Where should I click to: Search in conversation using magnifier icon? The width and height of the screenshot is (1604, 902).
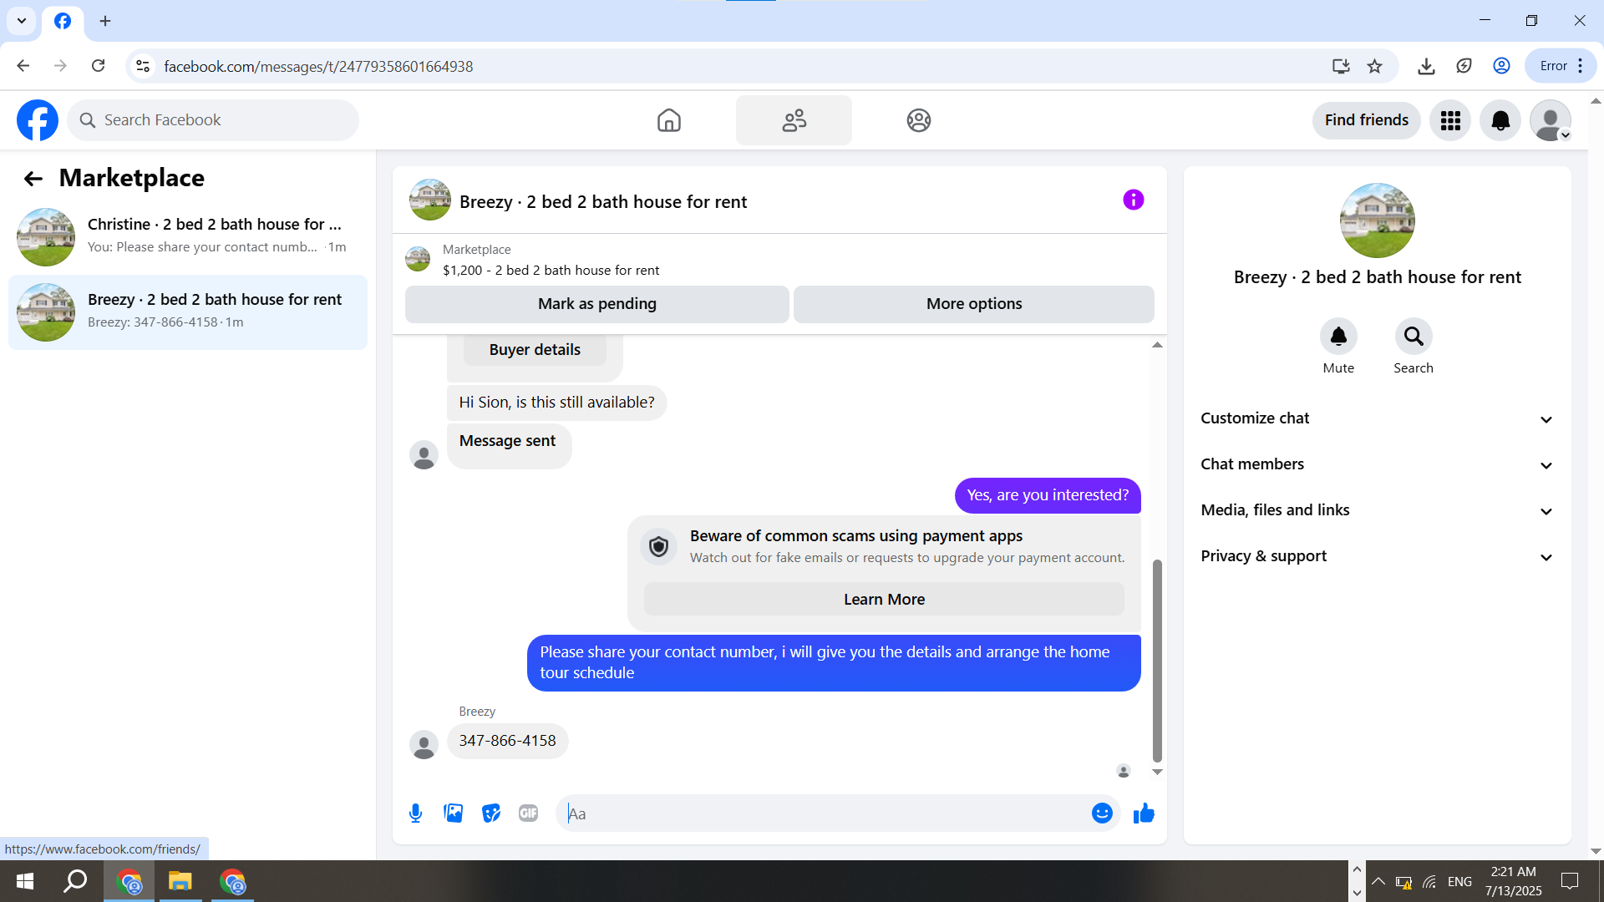click(1413, 337)
